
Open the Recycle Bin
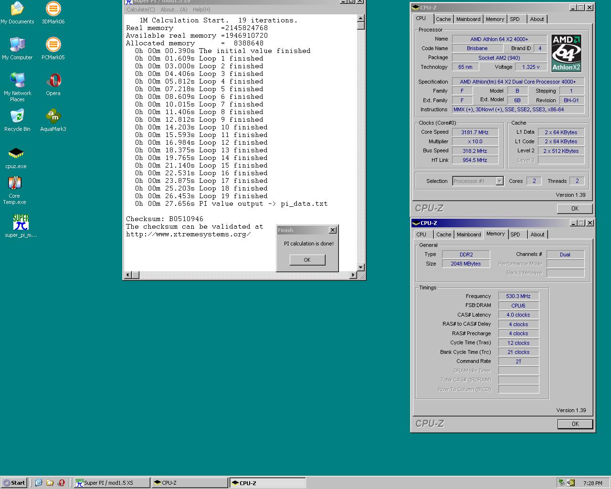[17, 120]
